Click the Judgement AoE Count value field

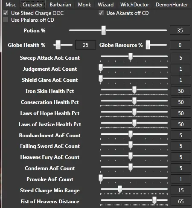click(x=181, y=69)
